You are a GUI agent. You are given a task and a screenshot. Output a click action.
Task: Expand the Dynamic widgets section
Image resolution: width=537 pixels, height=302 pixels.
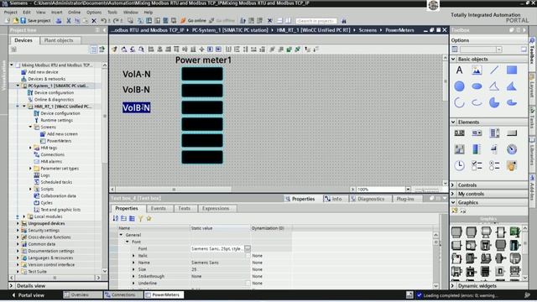pyautogui.click(x=453, y=285)
